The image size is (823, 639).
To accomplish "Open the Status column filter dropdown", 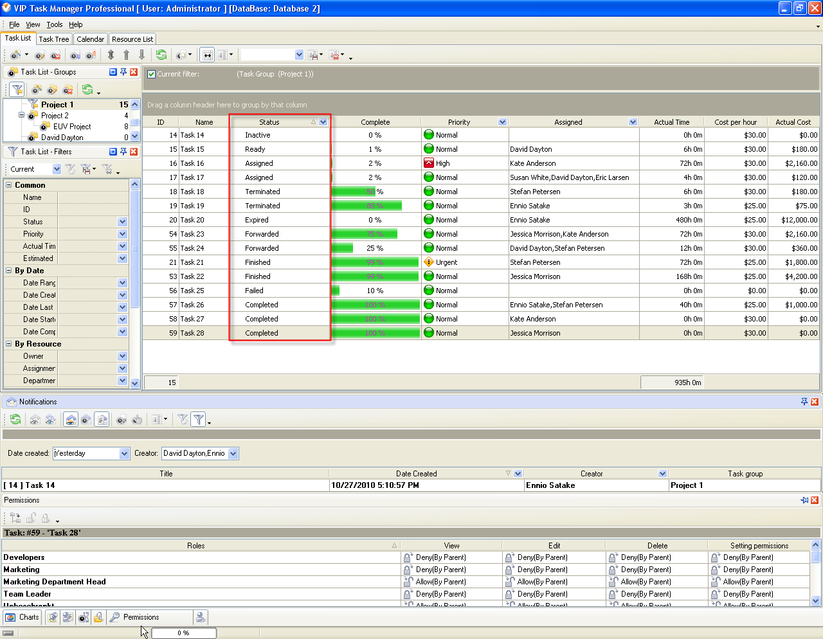I will point(323,122).
